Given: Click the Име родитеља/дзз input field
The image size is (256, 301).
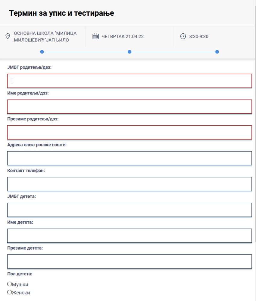Looking at the screenshot, I should click(x=130, y=107).
